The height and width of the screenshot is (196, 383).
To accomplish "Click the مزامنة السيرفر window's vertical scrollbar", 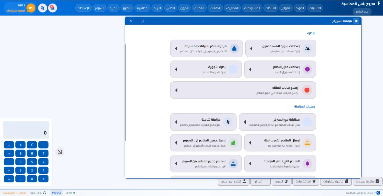I will click(126, 92).
